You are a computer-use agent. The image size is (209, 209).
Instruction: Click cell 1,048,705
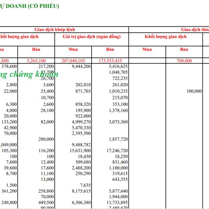[118, 72]
